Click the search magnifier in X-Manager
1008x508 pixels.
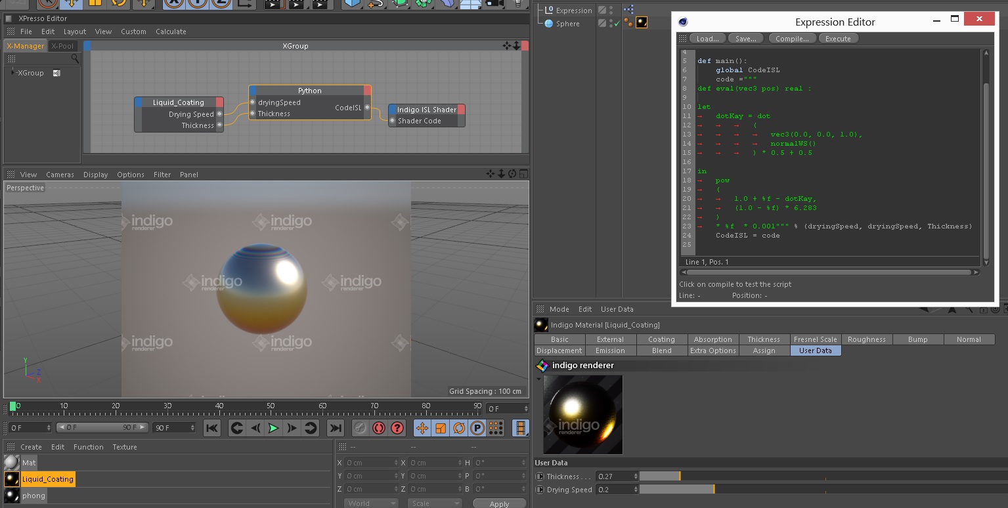75,59
